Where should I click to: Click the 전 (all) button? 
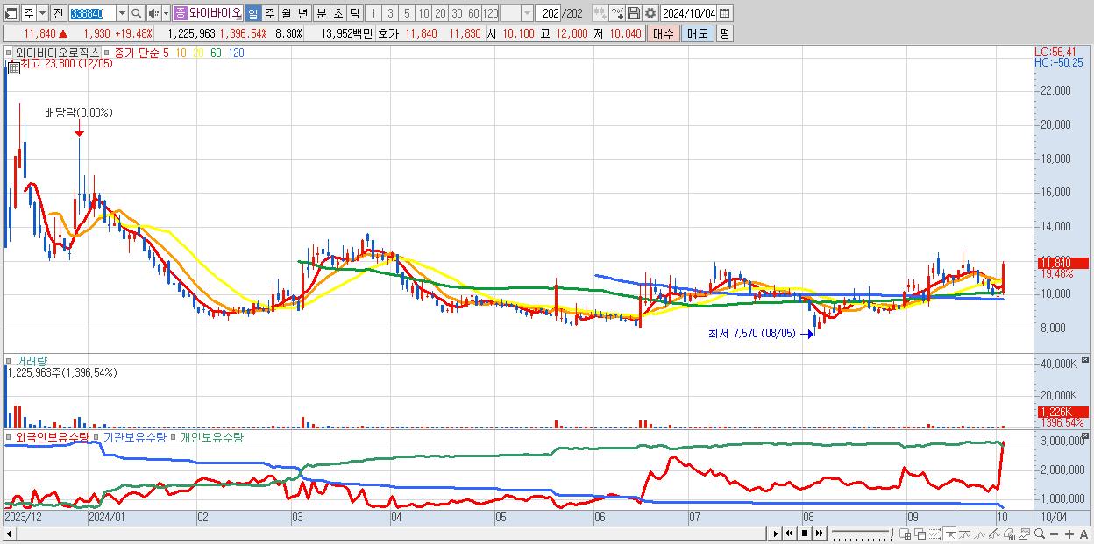pos(58,13)
